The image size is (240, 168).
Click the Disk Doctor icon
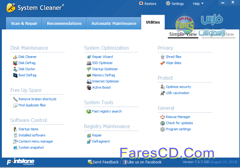(15, 69)
